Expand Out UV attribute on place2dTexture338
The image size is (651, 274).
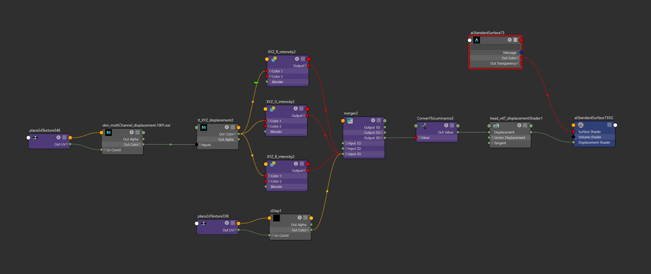coord(235,230)
